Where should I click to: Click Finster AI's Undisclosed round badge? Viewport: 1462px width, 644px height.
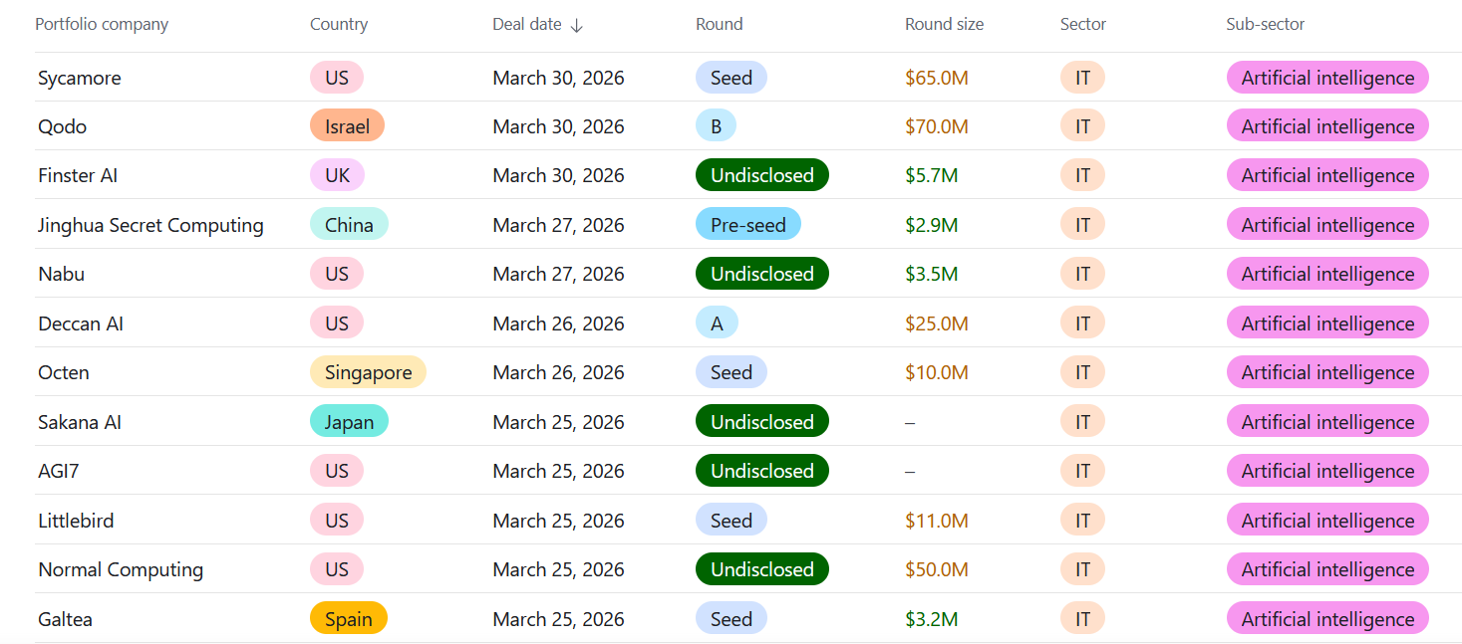(761, 175)
